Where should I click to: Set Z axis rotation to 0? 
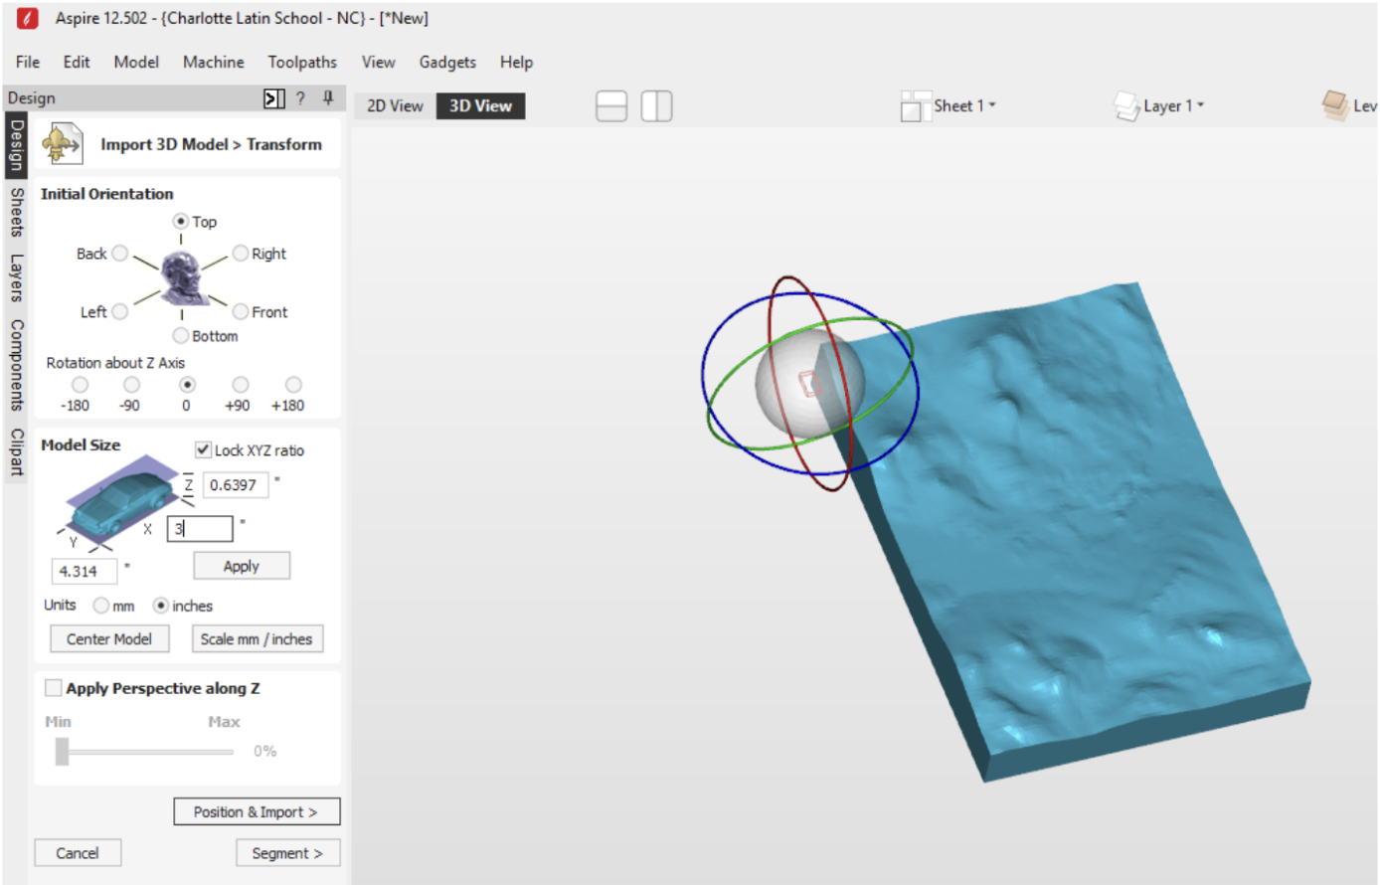point(187,385)
